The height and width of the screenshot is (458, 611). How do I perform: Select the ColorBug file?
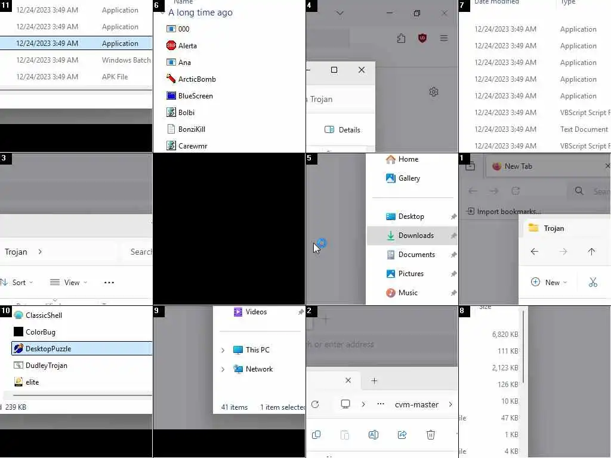pyautogui.click(x=35, y=332)
